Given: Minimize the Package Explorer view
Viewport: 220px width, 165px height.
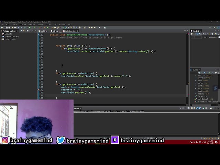Looking at the screenshot, I should (x=33, y=31).
